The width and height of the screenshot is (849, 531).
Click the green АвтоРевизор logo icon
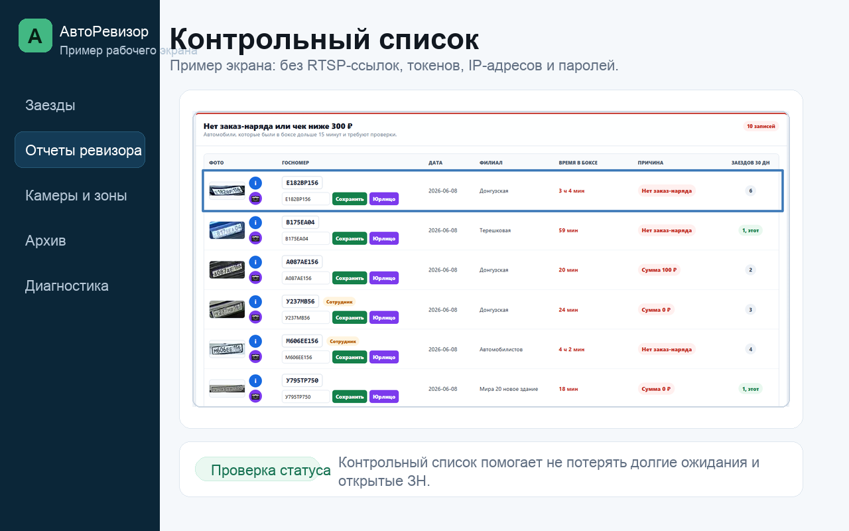tap(35, 35)
